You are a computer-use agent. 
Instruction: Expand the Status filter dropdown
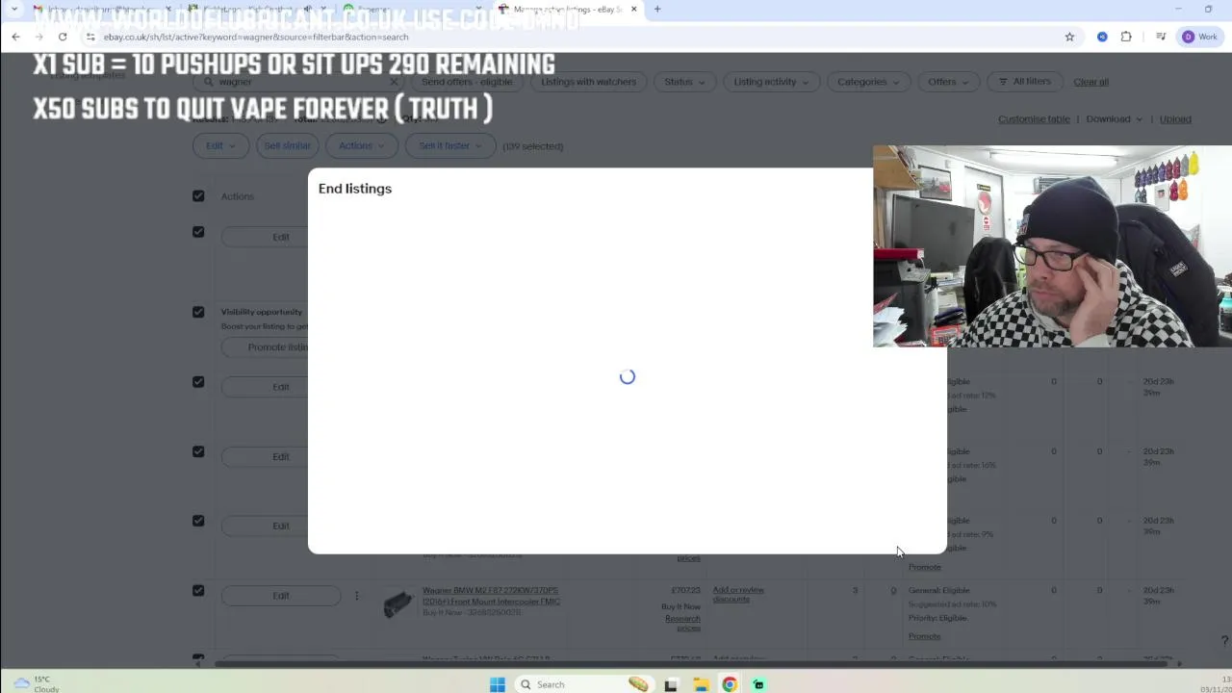[684, 82]
